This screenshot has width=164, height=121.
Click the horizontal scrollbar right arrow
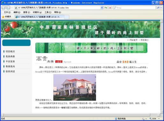(159, 115)
